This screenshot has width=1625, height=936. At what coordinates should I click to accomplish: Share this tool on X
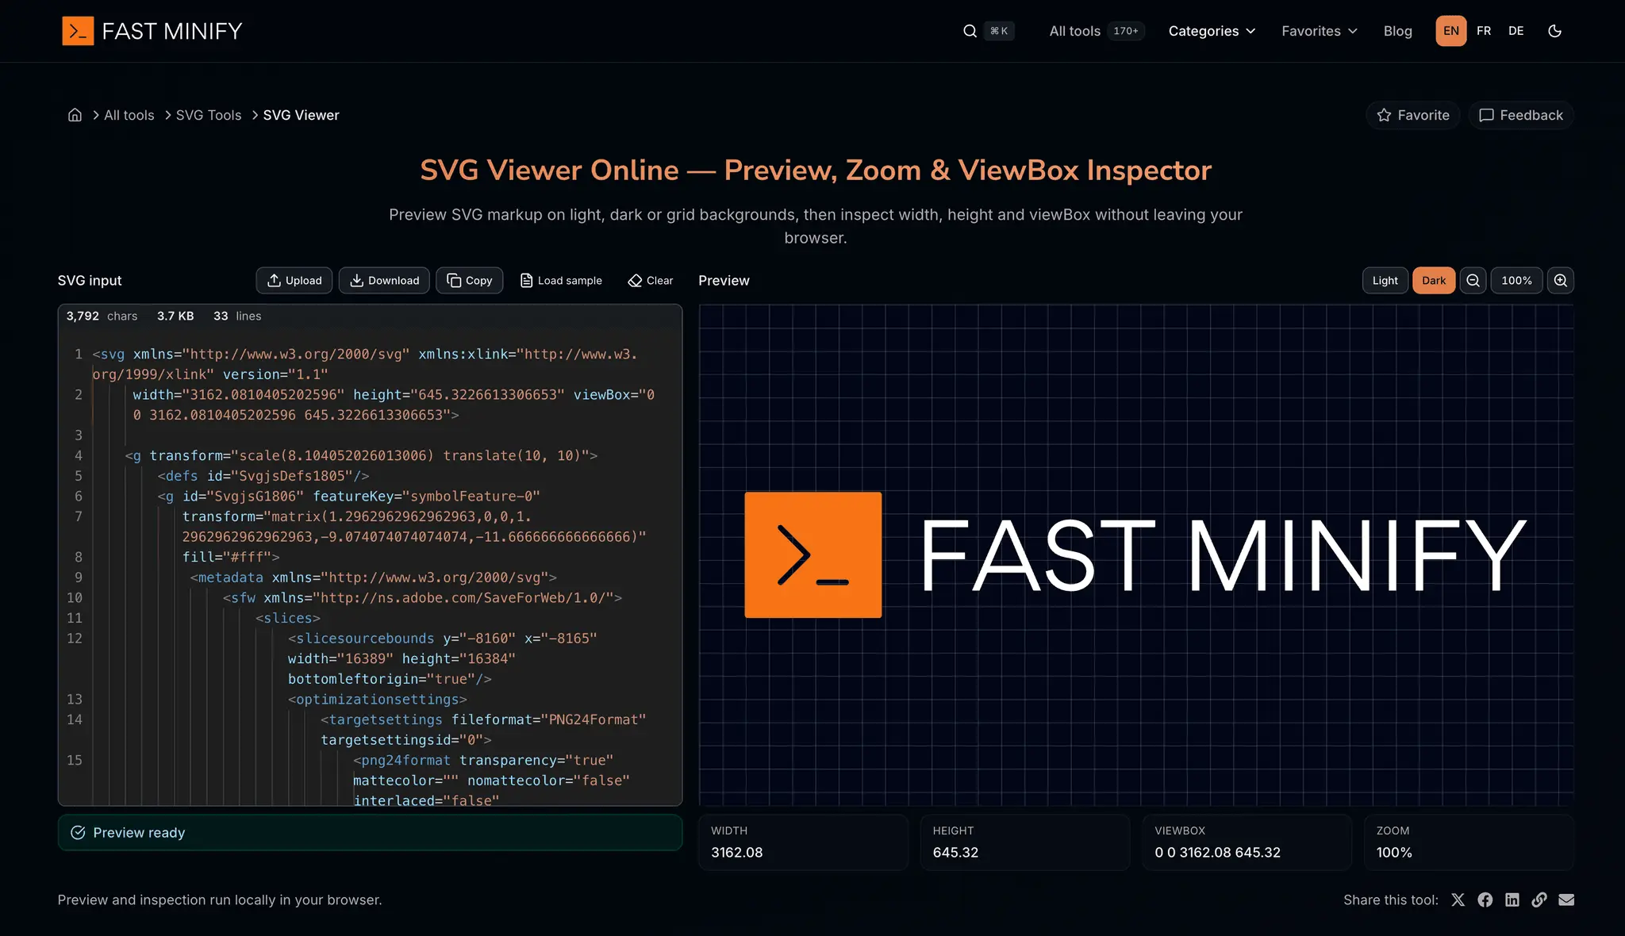[x=1458, y=900]
